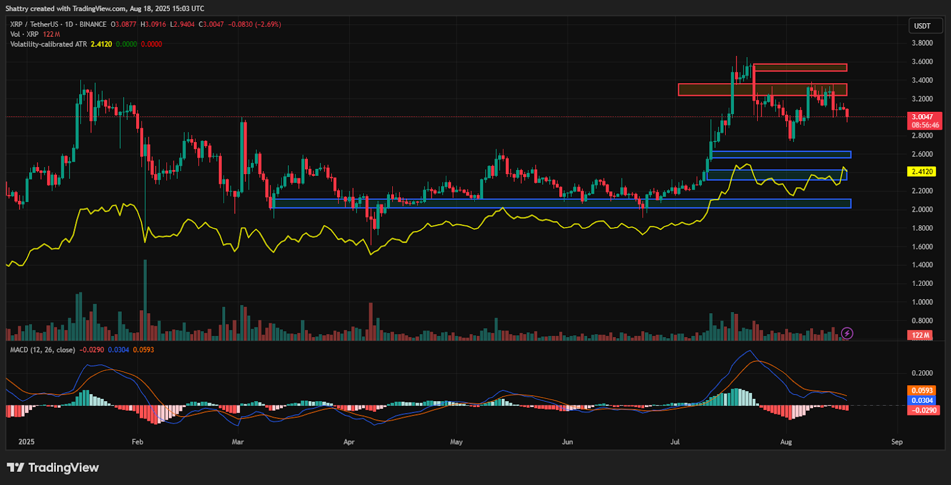Select the topmost red resistance zone rectangle
This screenshot has width=951, height=485.
(x=800, y=68)
